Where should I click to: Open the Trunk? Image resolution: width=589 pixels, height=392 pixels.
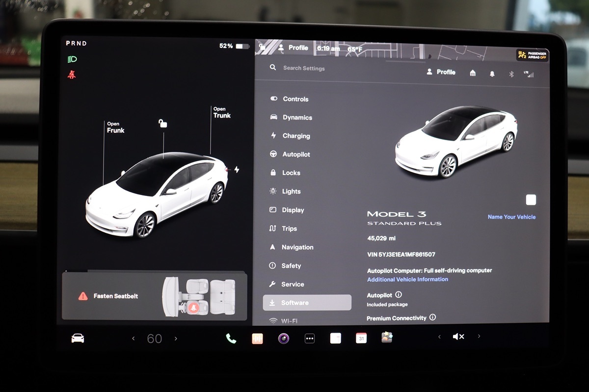point(222,113)
